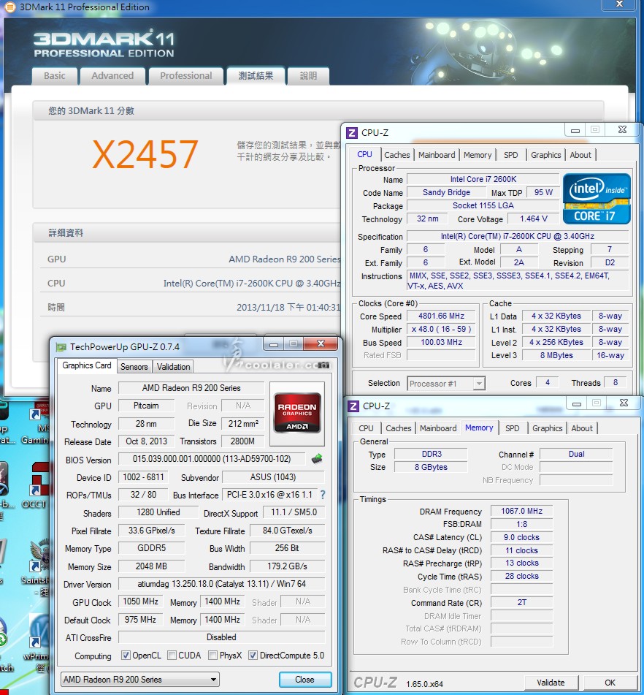Open SPD tab in the upper CPU-Z window
644x695 pixels.
click(510, 155)
